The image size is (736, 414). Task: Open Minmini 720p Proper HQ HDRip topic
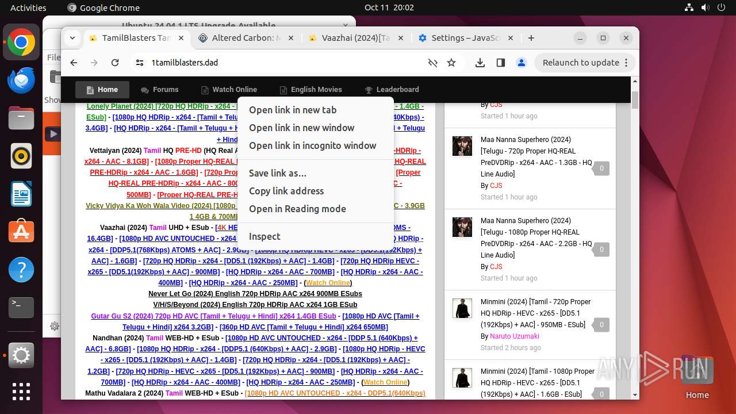coord(536,313)
